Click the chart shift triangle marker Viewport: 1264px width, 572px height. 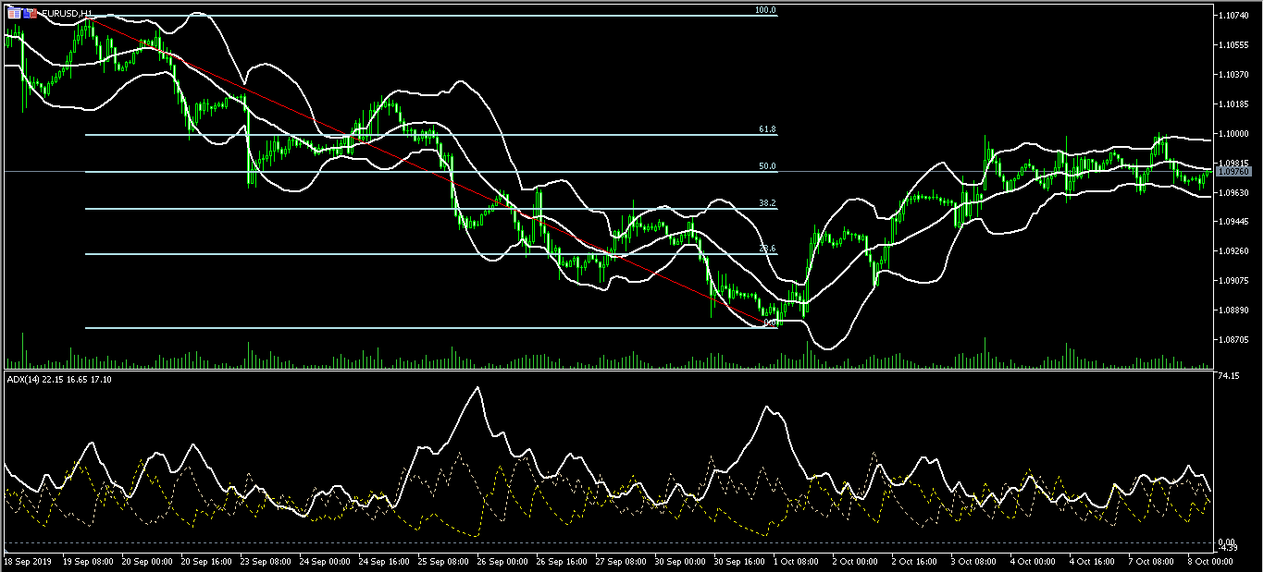(1205, 7)
